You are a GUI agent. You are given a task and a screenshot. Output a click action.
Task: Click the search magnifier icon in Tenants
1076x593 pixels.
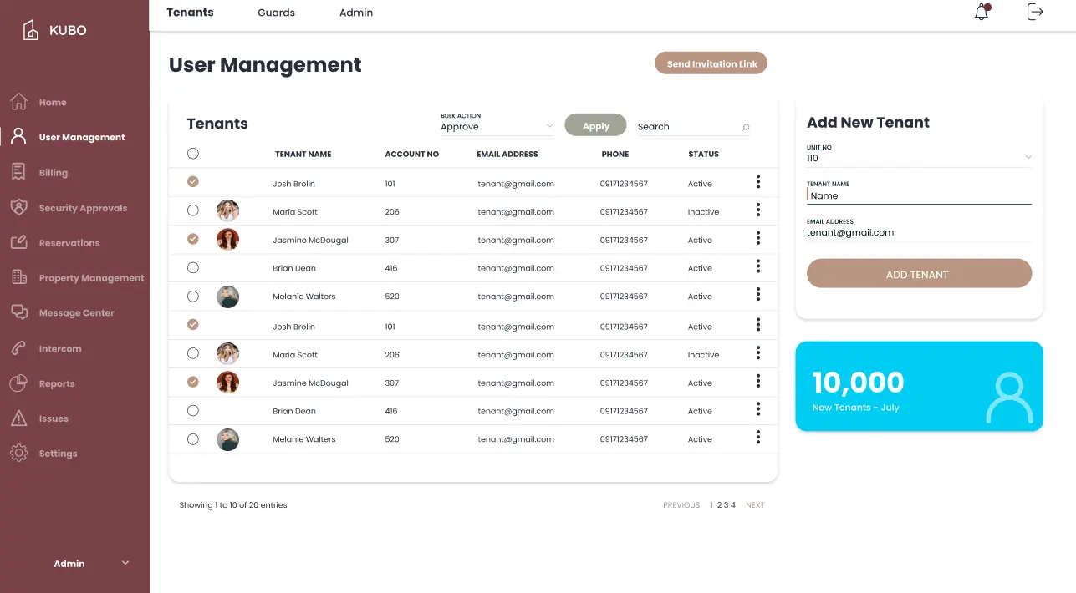click(x=746, y=127)
